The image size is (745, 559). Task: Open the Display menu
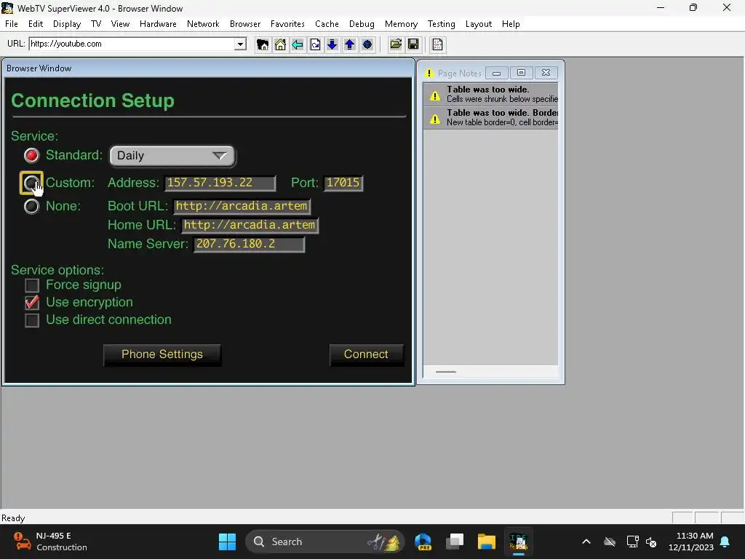(67, 24)
